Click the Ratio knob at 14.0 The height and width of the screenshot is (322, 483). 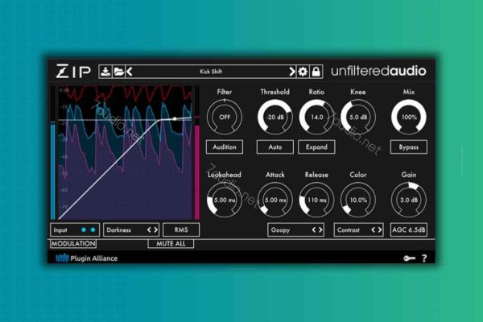[x=316, y=117]
